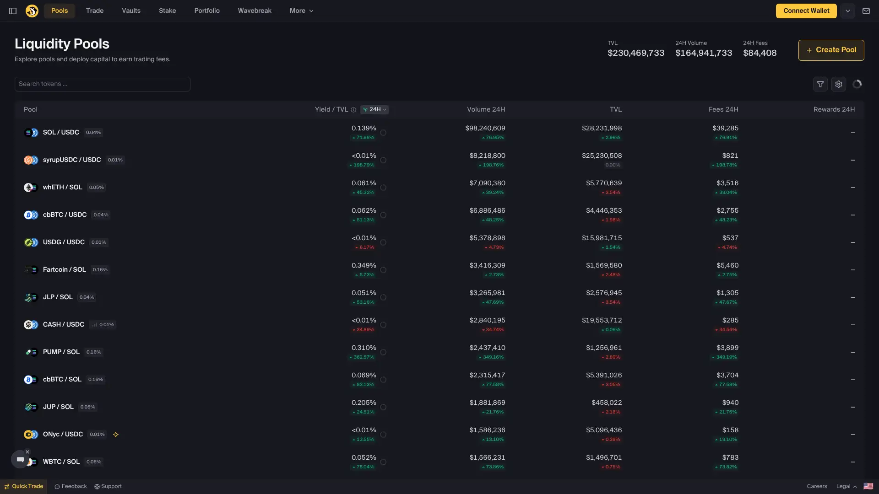Viewport: 879px width, 494px height.
Task: Toggle the yield circle for SOL / USDC
Action: click(x=383, y=133)
